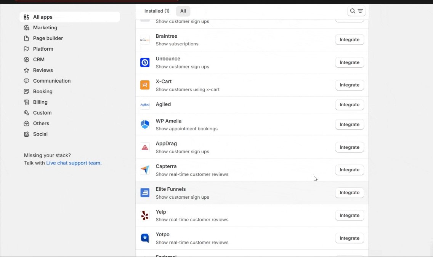Select the CRM category
The image size is (433, 257).
click(x=38, y=60)
